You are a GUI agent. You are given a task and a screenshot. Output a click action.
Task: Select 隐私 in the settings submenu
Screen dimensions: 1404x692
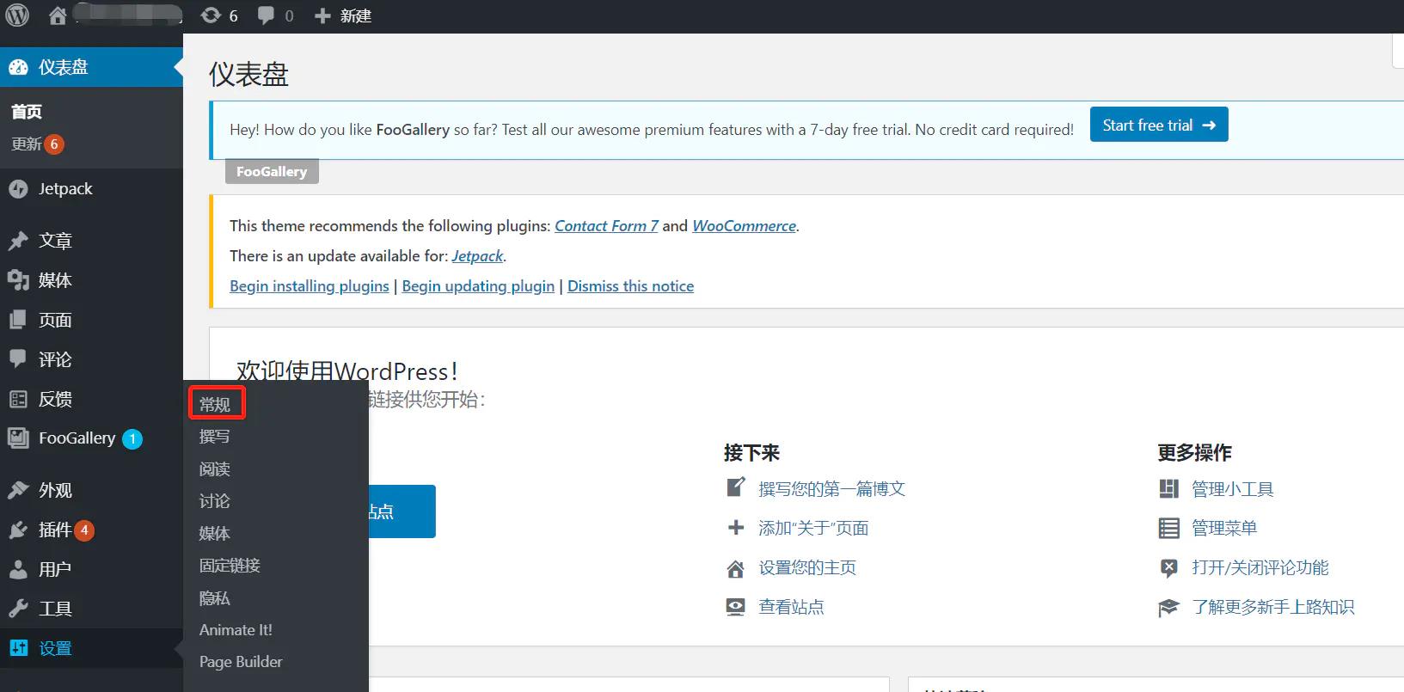point(215,598)
